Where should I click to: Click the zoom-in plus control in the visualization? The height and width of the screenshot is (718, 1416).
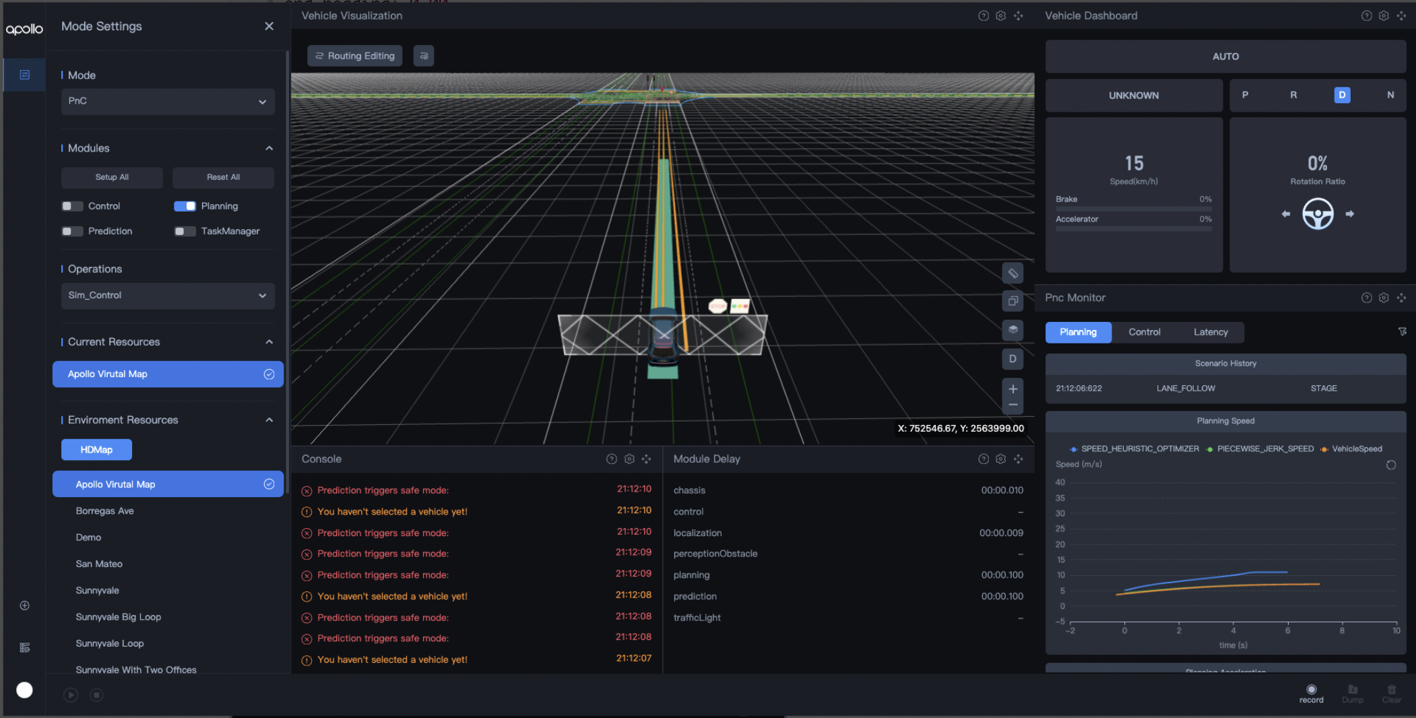click(1013, 388)
